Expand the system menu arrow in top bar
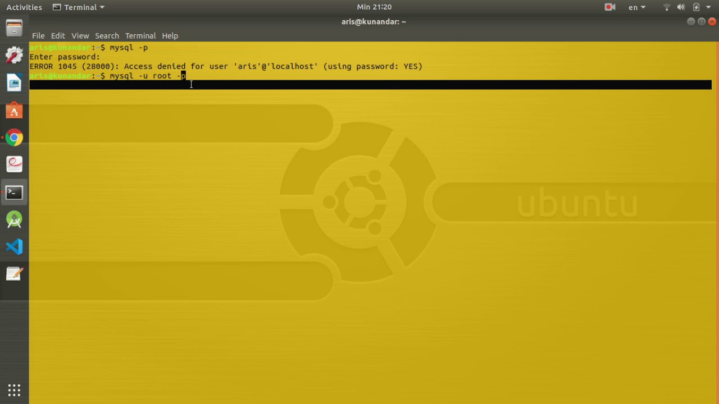Image resolution: width=719 pixels, height=404 pixels. [x=709, y=7]
